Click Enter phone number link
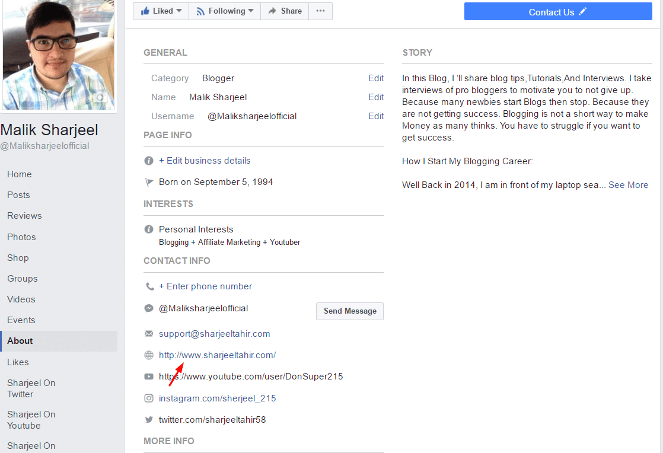Screen dimensions: 663x453 pos(206,286)
